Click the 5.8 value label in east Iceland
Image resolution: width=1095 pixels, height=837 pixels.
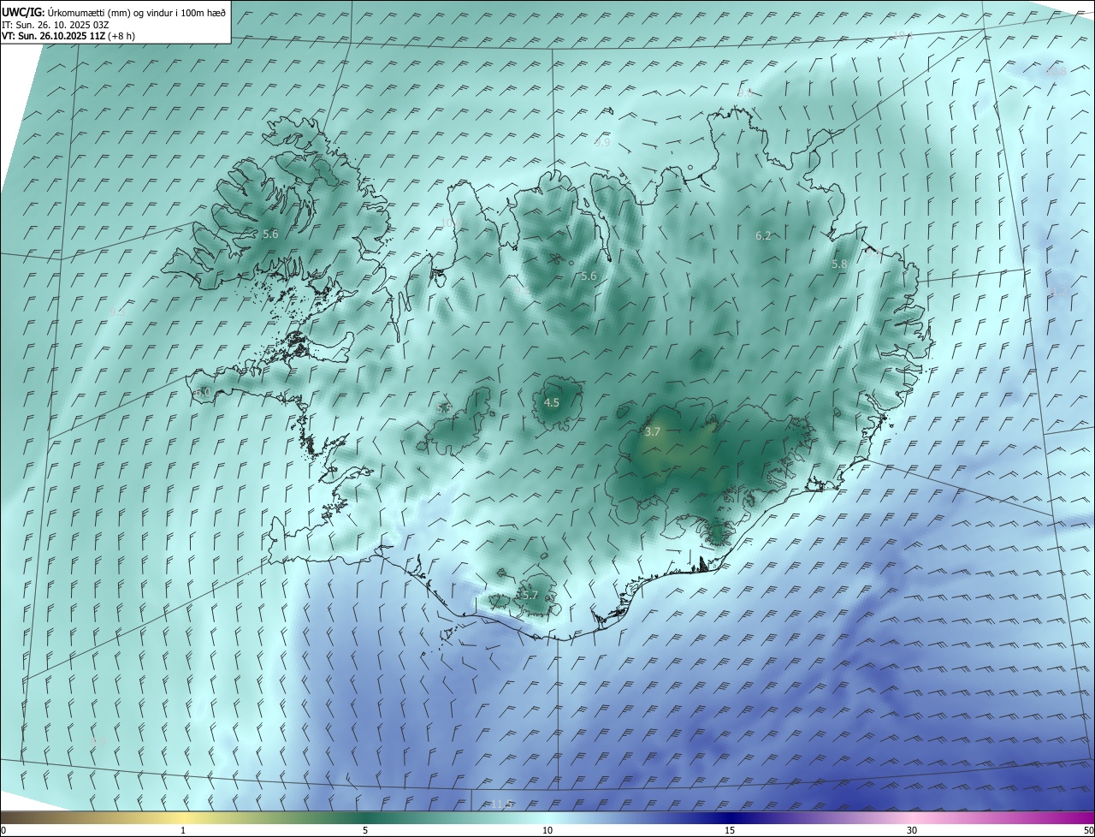pos(839,264)
